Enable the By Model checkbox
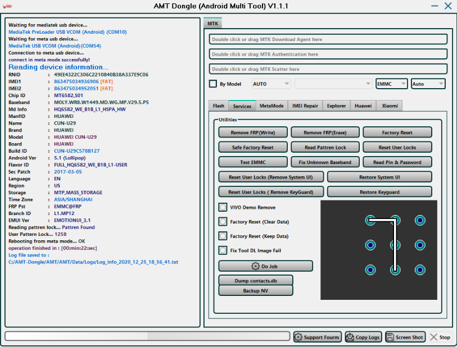457x347 pixels. 213,84
